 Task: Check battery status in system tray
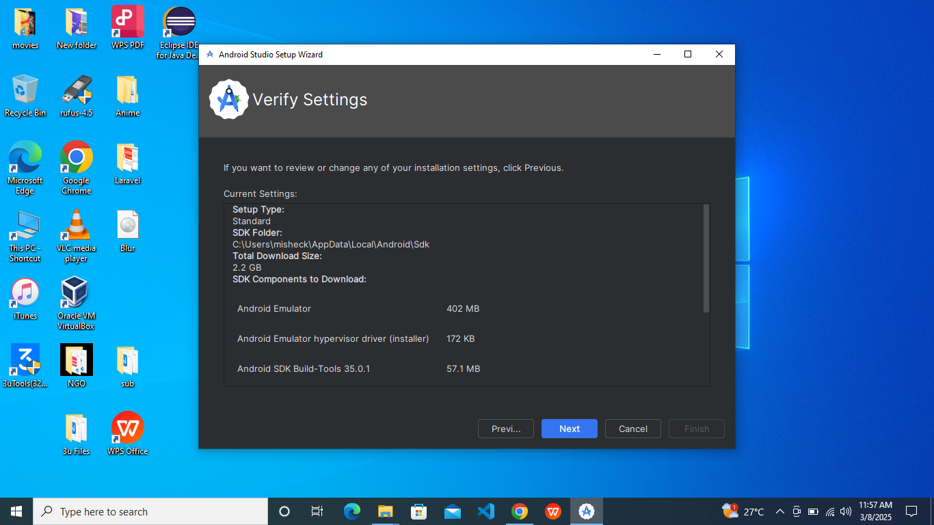click(x=813, y=511)
